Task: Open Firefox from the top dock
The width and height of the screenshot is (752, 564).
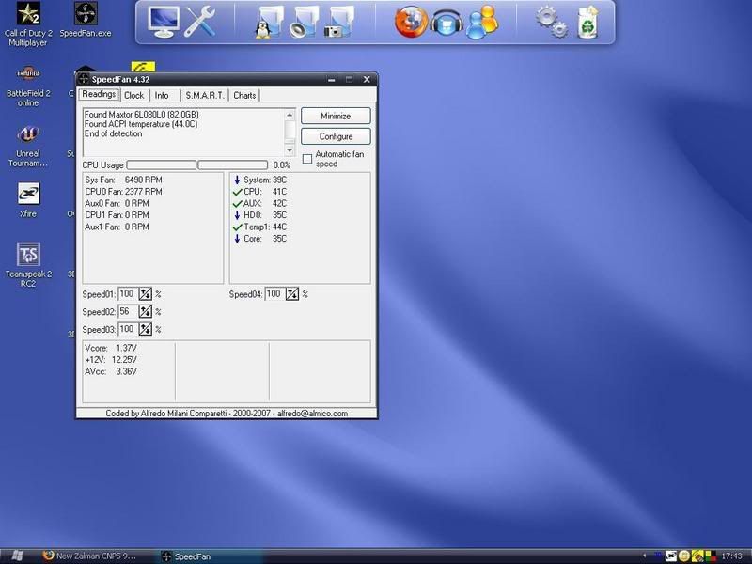Action: click(410, 22)
